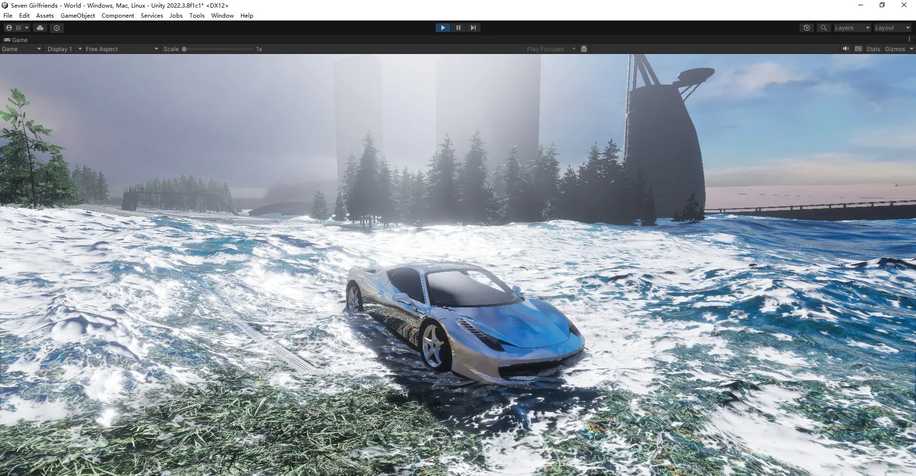Switch to the Game tab
916x476 pixels.
pos(18,40)
